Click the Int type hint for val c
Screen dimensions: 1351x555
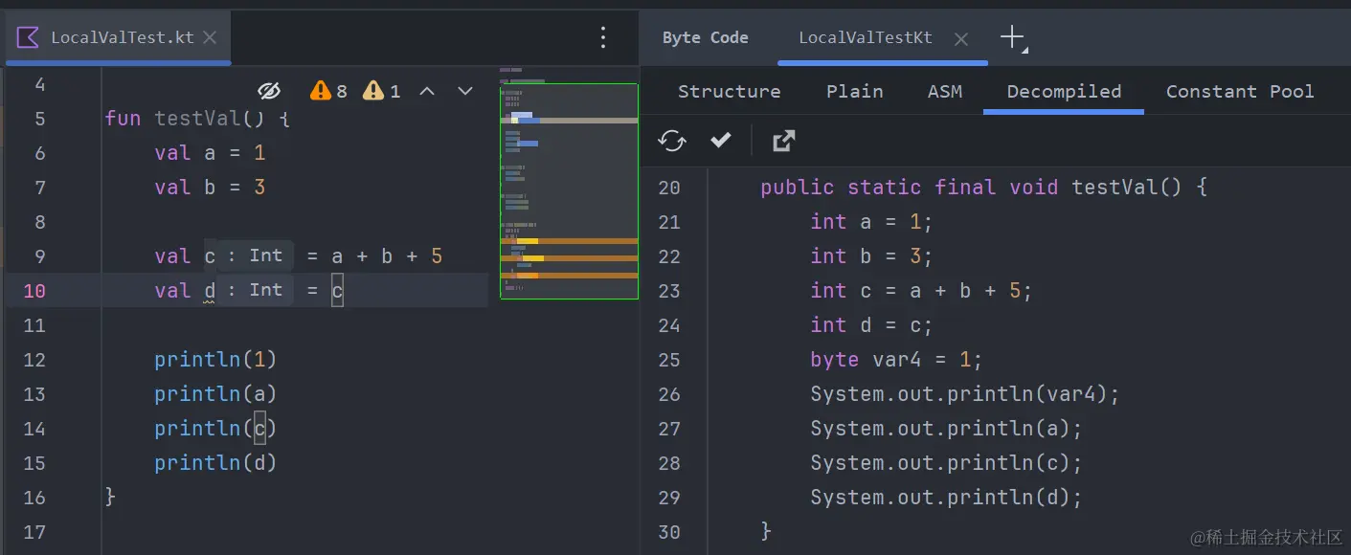click(256, 255)
